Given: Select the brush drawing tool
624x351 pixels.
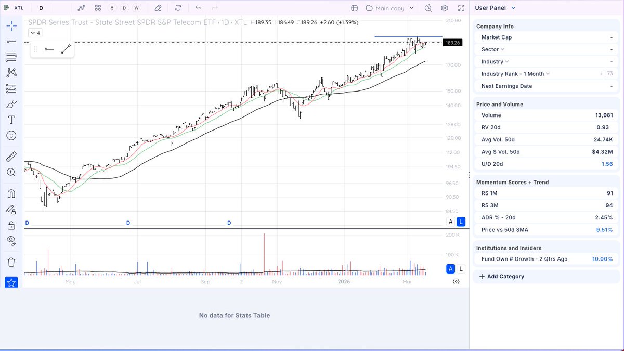Looking at the screenshot, I should (11, 104).
